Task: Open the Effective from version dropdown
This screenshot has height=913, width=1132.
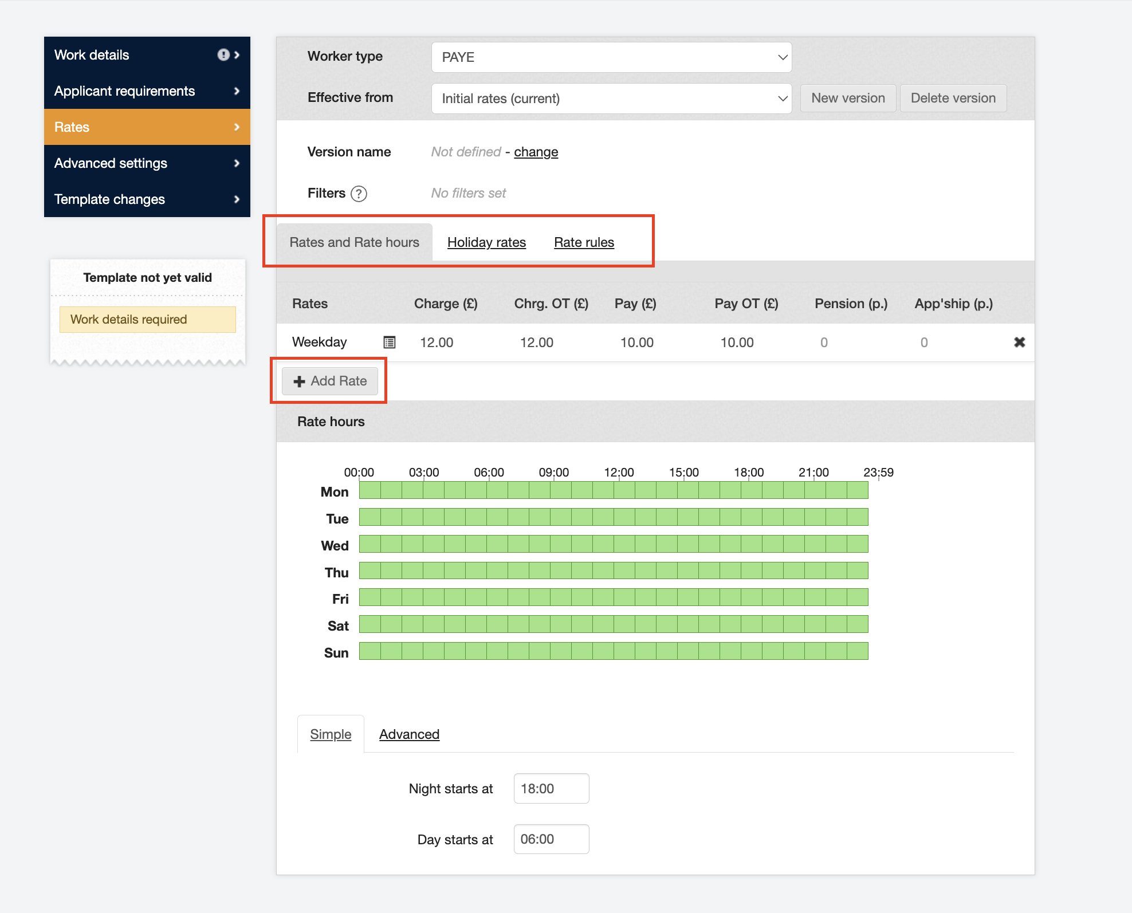Action: pos(611,99)
